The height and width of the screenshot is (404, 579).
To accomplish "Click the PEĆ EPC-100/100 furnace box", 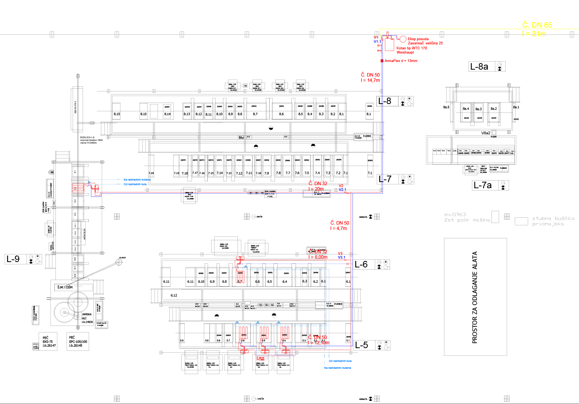I will 78,342.
